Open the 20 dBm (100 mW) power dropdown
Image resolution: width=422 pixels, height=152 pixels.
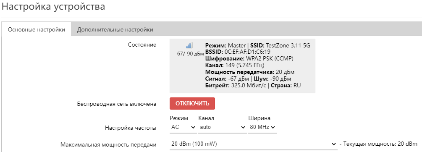click(254, 144)
